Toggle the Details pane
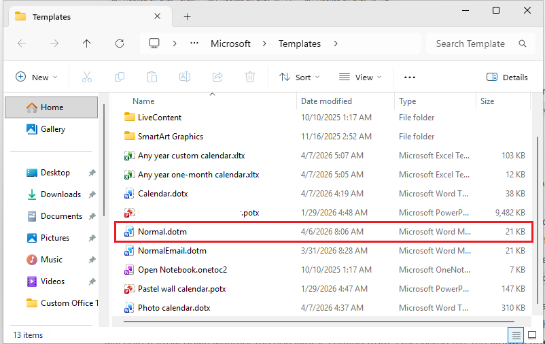 click(507, 78)
